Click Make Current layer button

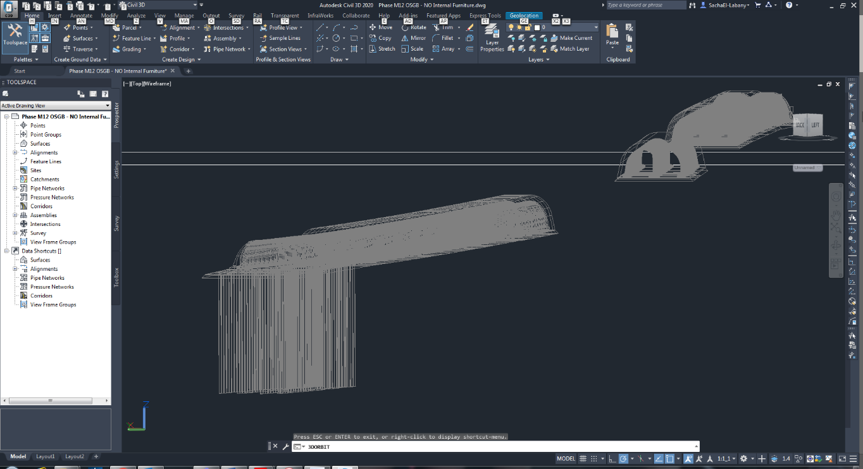[x=571, y=38]
